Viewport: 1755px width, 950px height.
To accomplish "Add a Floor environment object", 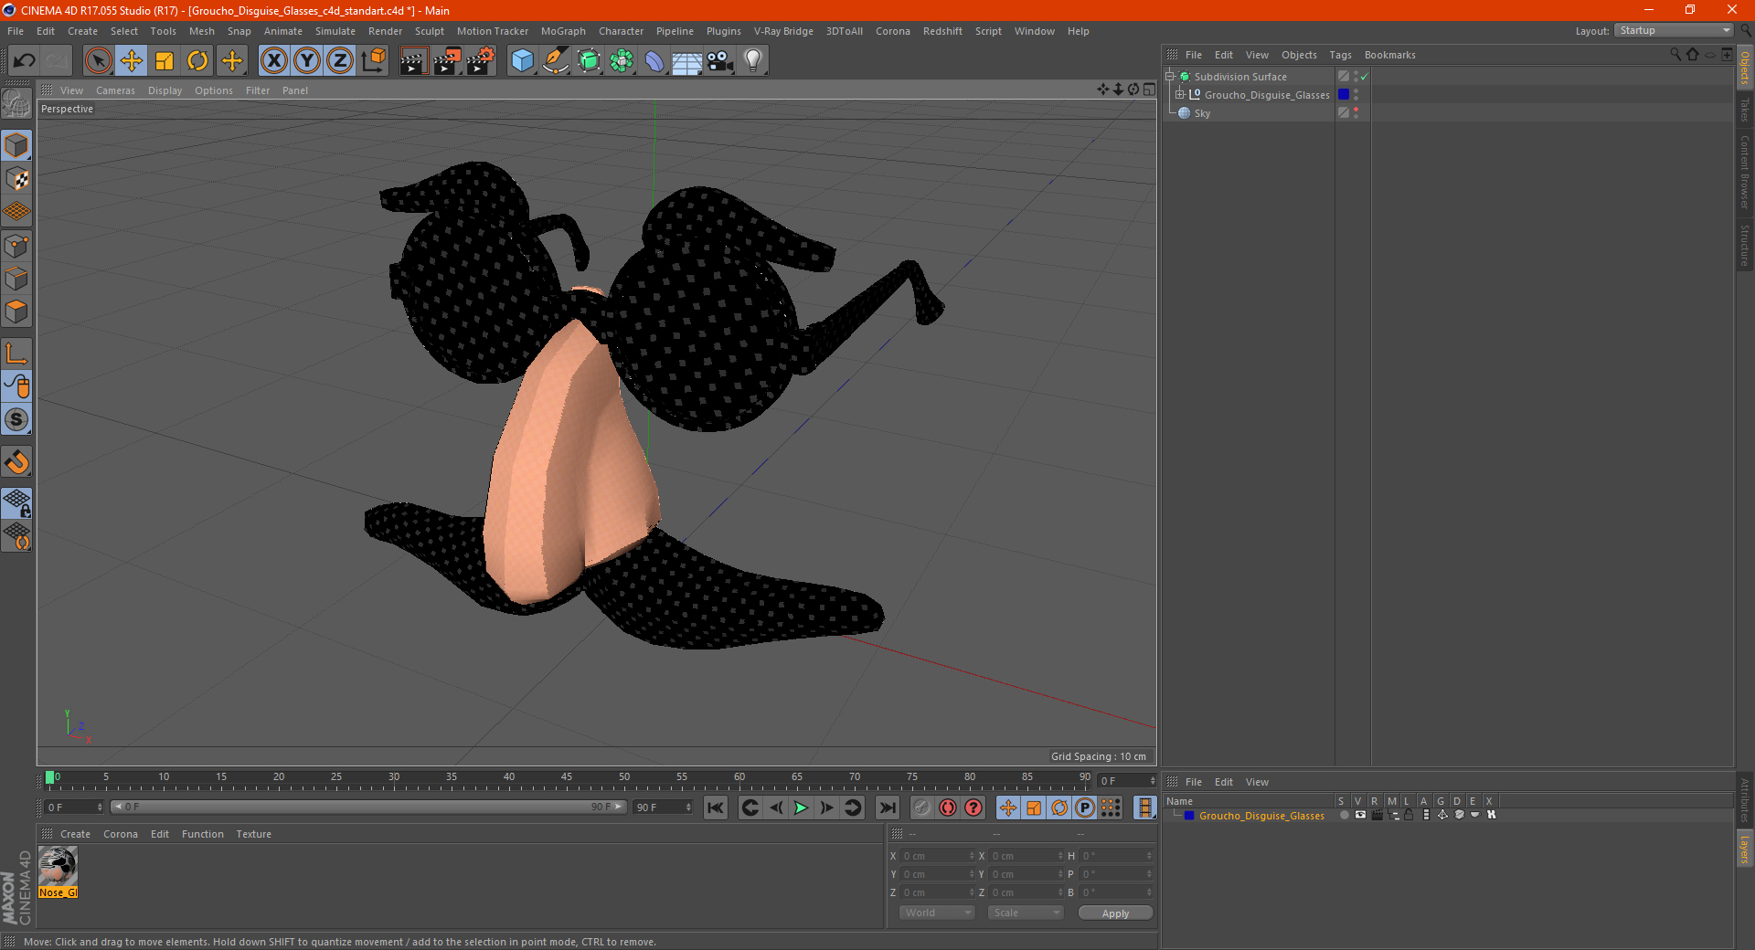I will click(687, 61).
